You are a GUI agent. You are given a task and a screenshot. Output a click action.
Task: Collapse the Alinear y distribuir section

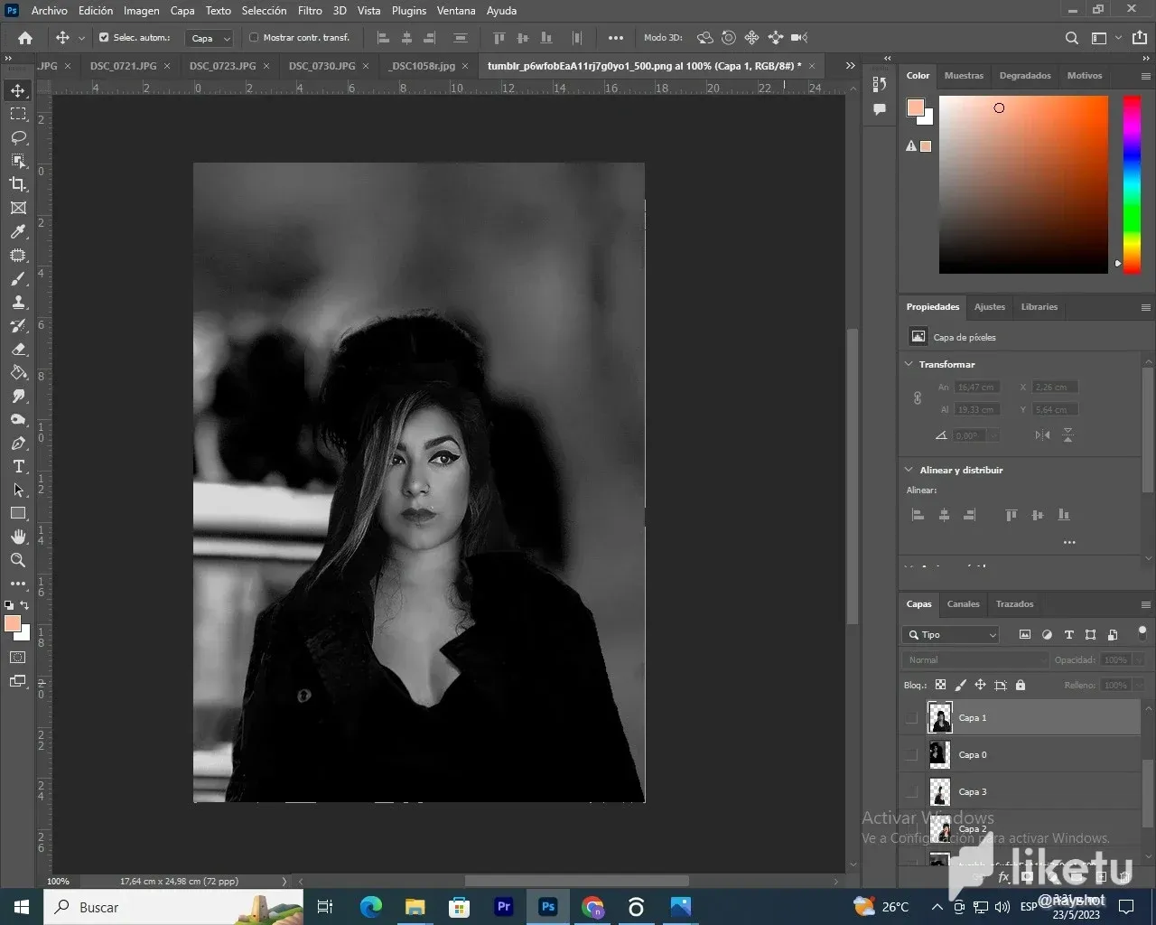click(x=909, y=470)
